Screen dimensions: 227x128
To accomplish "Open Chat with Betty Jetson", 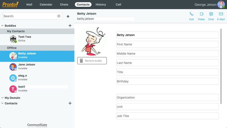I will click(211, 16).
